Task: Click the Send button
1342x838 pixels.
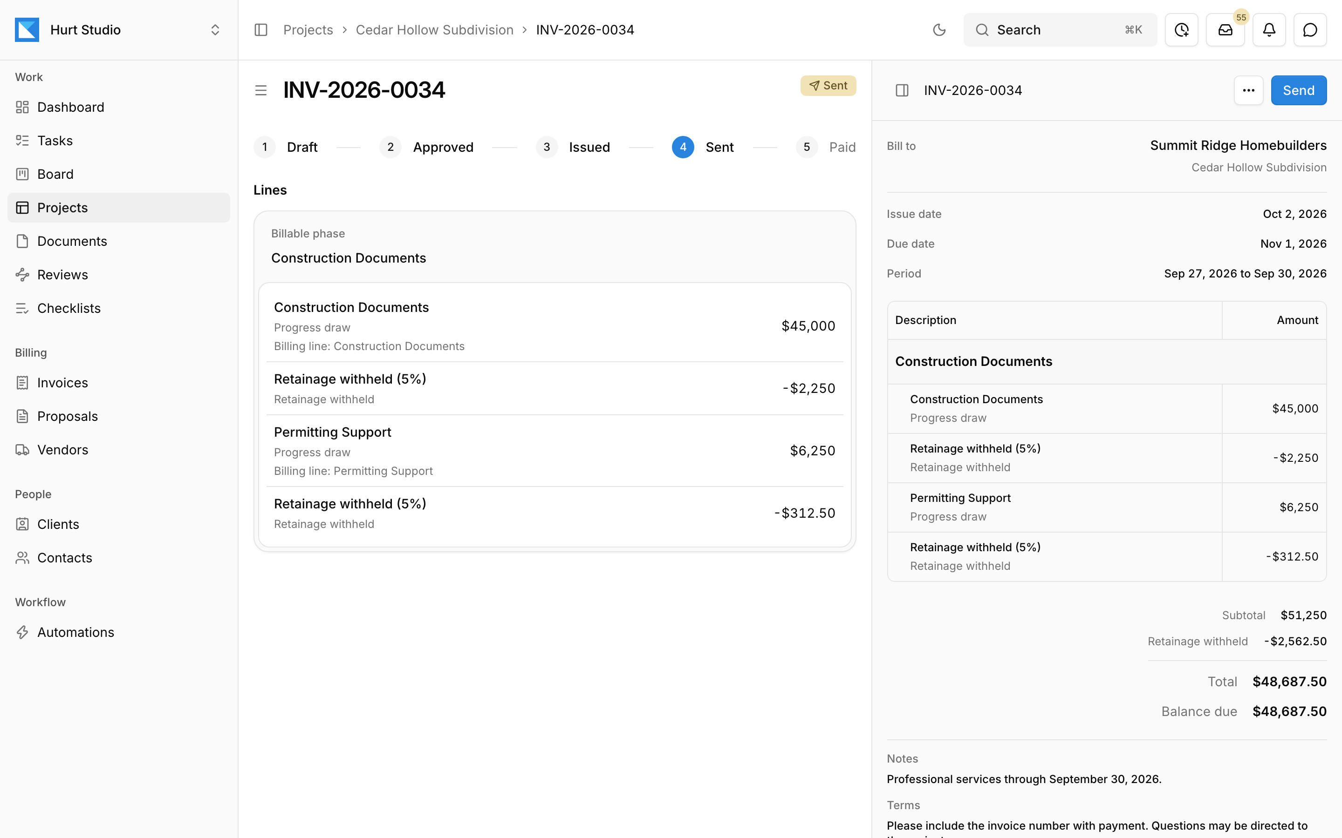Action: (1298, 90)
